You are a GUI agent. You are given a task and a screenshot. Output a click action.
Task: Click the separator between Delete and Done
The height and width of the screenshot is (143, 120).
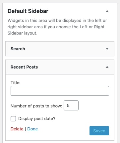(25, 129)
